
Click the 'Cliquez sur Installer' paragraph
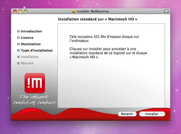pos(108,53)
